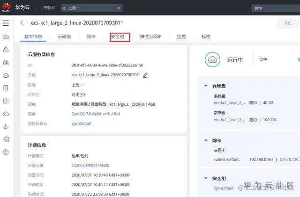The width and height of the screenshot is (300, 197).
Task: Click the 包年/包月 billing mode value
Action: [x=80, y=156]
